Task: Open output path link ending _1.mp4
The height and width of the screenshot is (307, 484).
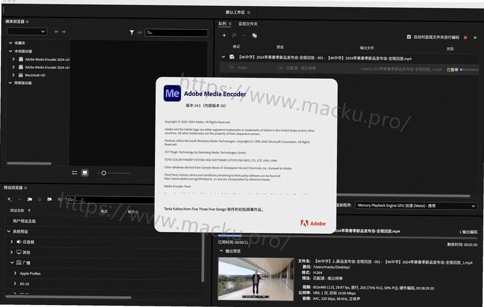Action: [401, 69]
